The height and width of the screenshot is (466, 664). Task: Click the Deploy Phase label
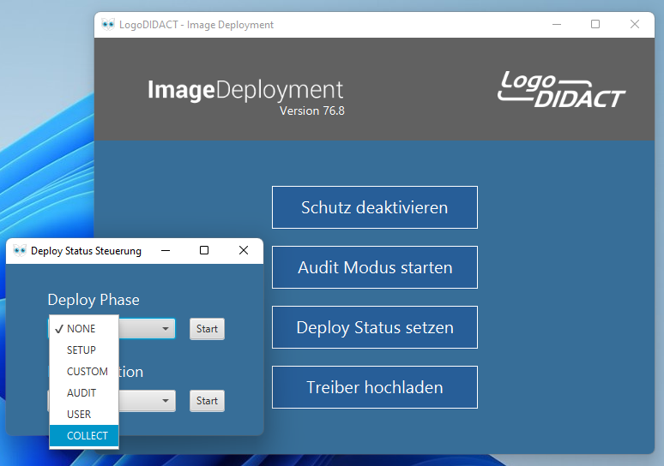[x=94, y=300]
